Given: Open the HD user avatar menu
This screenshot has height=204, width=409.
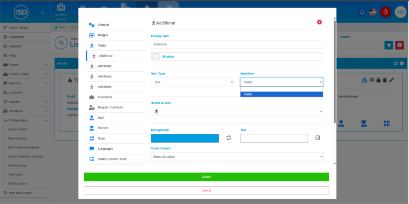Looking at the screenshot, I should 400,12.
